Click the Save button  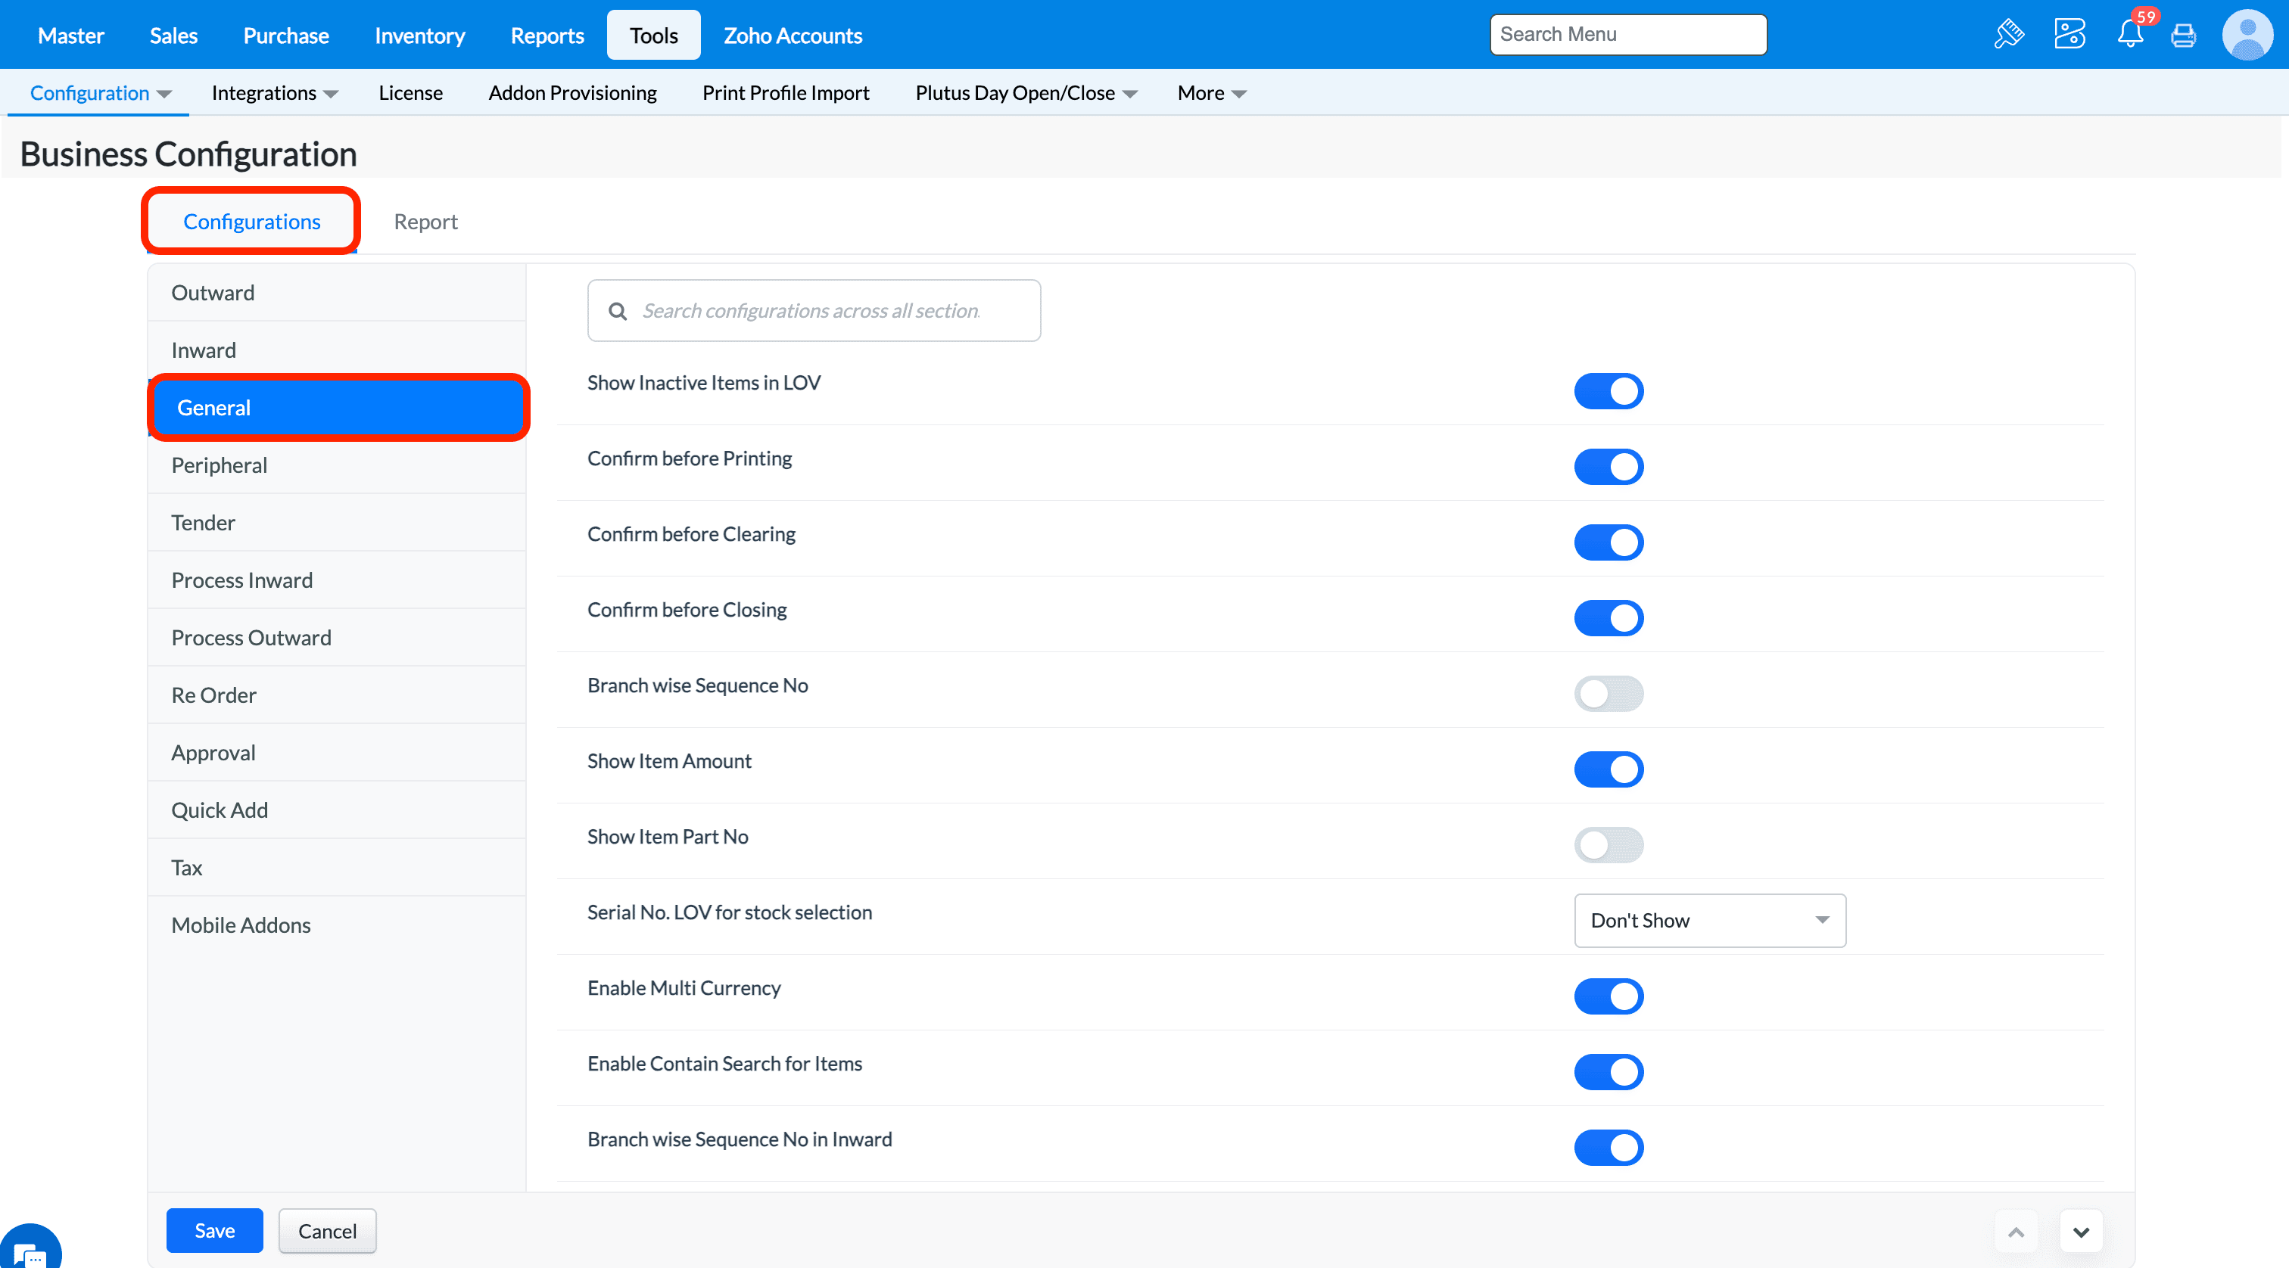(214, 1230)
